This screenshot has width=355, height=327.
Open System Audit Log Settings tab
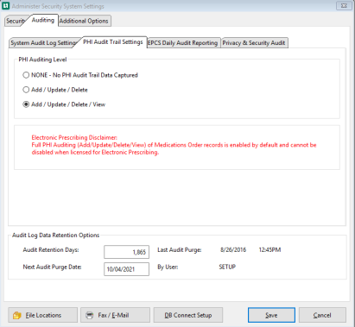43,43
